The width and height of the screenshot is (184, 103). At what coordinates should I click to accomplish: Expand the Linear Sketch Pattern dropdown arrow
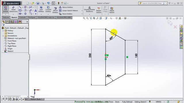point(82,11)
